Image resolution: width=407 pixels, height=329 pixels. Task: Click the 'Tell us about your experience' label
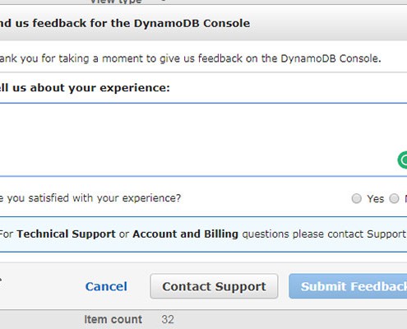(x=85, y=88)
